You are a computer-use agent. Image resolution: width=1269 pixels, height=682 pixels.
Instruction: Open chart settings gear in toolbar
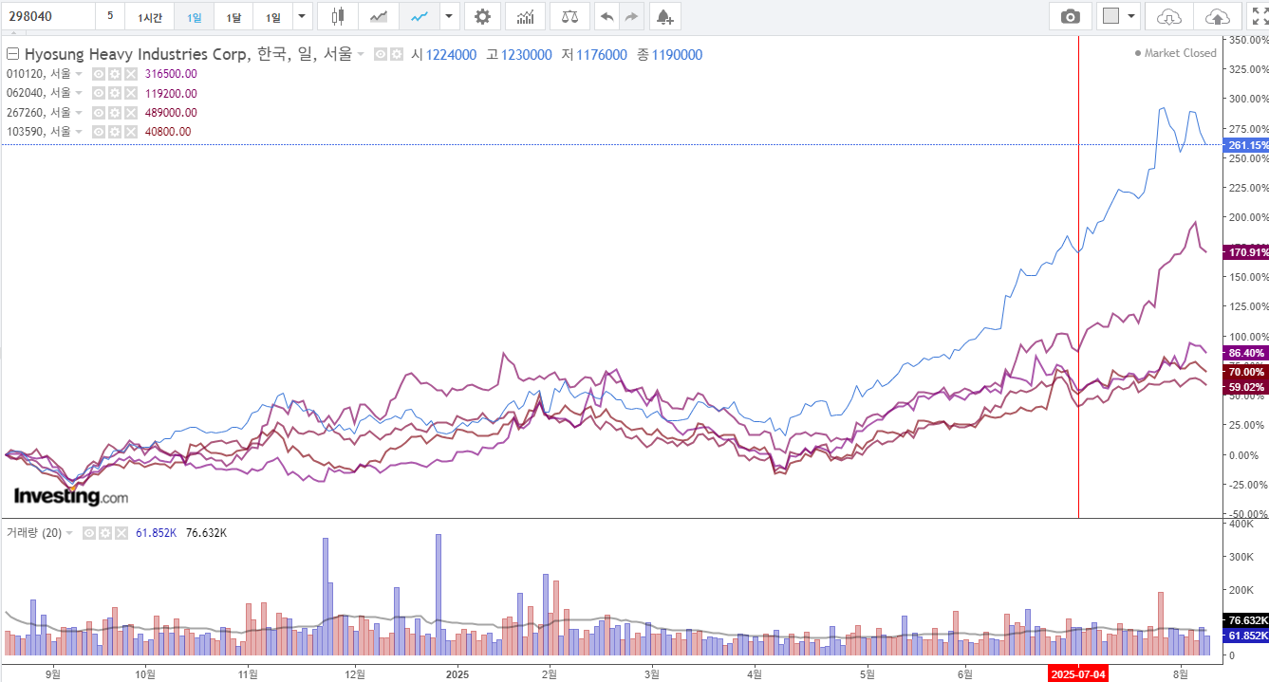tap(482, 17)
